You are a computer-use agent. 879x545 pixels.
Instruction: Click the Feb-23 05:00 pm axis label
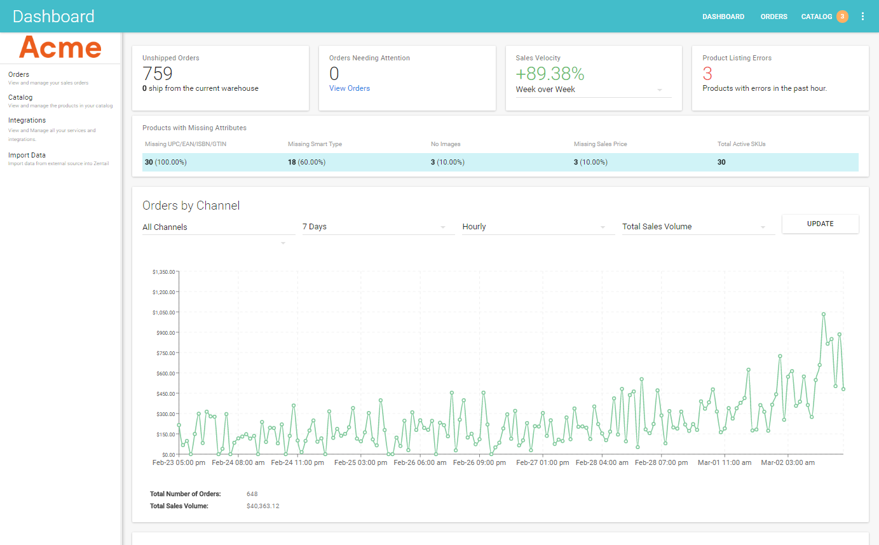[x=179, y=463]
